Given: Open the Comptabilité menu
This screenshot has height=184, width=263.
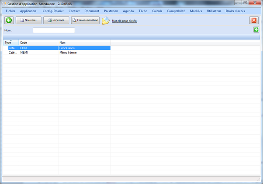Looking at the screenshot, I should click(x=176, y=10).
